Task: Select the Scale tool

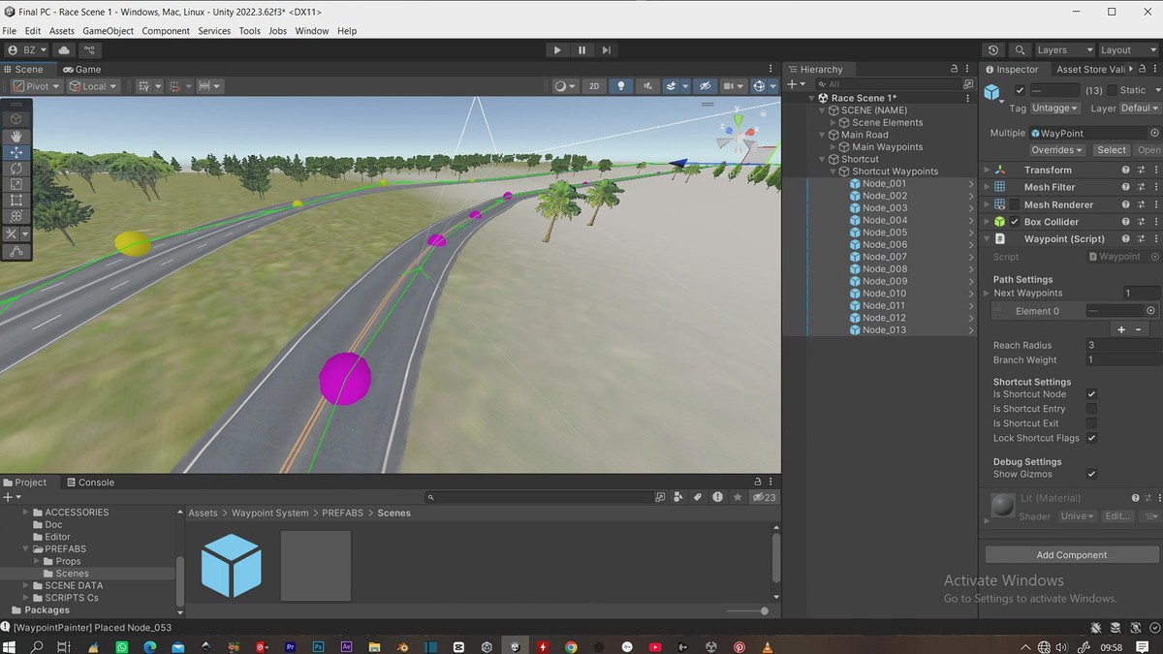Action: tap(16, 184)
